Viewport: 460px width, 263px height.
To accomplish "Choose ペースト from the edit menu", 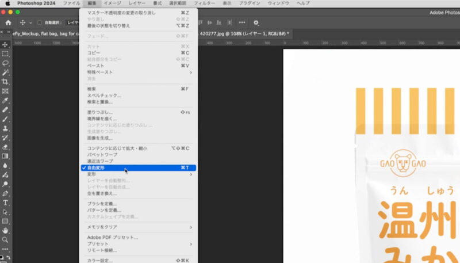I will (139, 66).
